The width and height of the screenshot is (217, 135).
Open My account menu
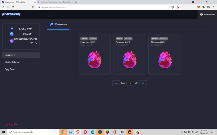coord(207,14)
